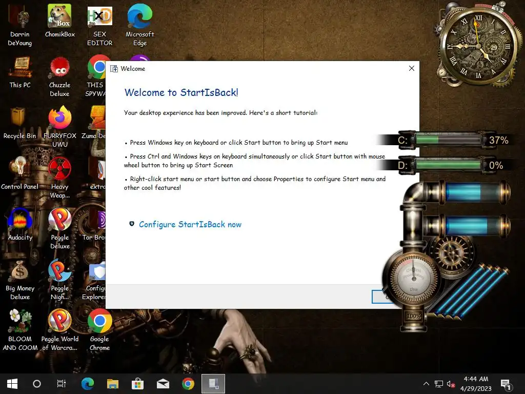Image resolution: width=525 pixels, height=394 pixels.
Task: Close the Welcome dialog
Action: coord(412,68)
